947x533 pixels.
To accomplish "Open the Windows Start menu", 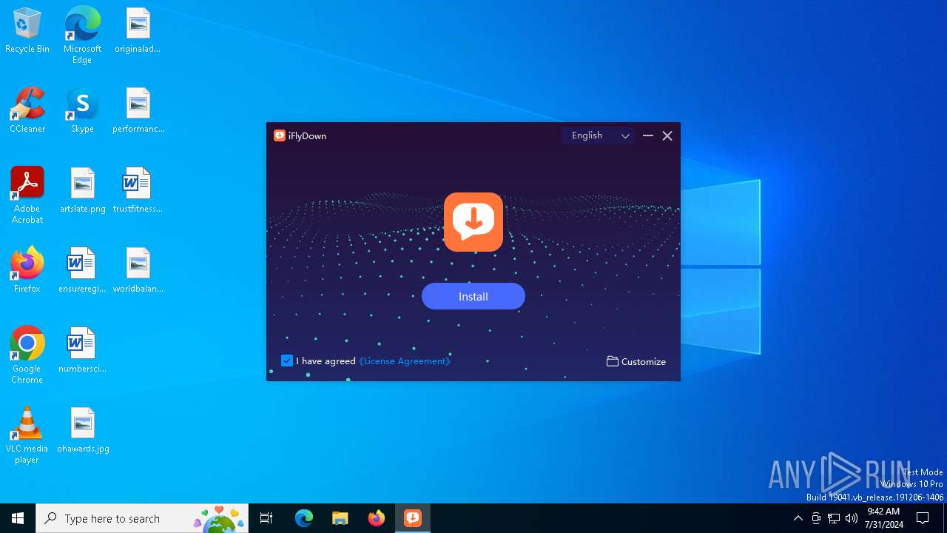I will click(18, 518).
